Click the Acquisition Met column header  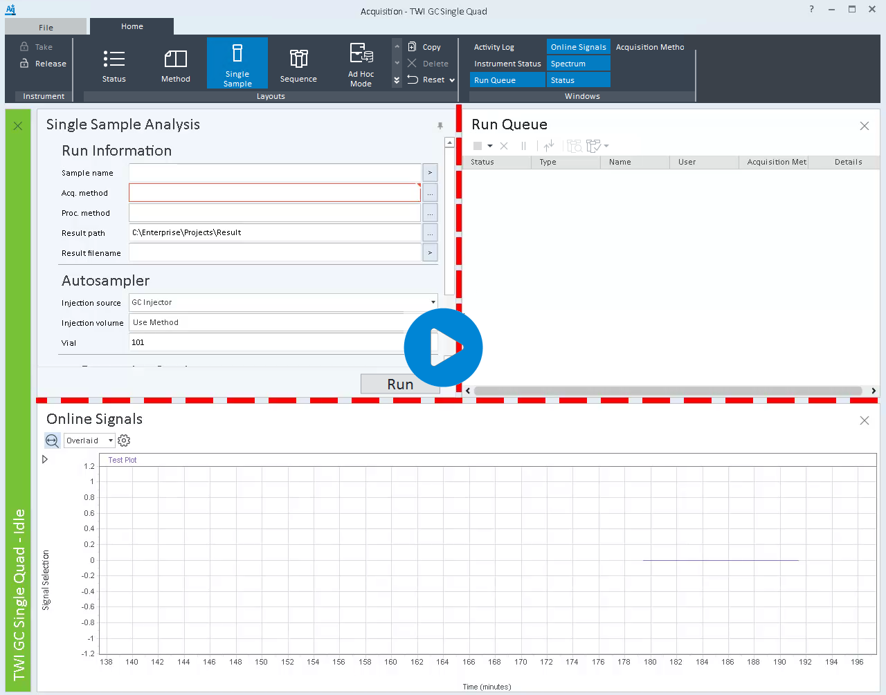tap(773, 162)
